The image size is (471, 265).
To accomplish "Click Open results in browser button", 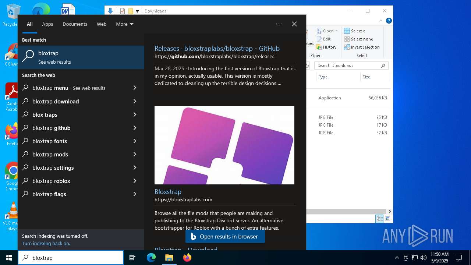I will [225, 236].
